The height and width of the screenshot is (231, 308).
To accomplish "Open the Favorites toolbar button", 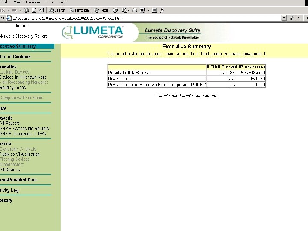I will [80, 10].
